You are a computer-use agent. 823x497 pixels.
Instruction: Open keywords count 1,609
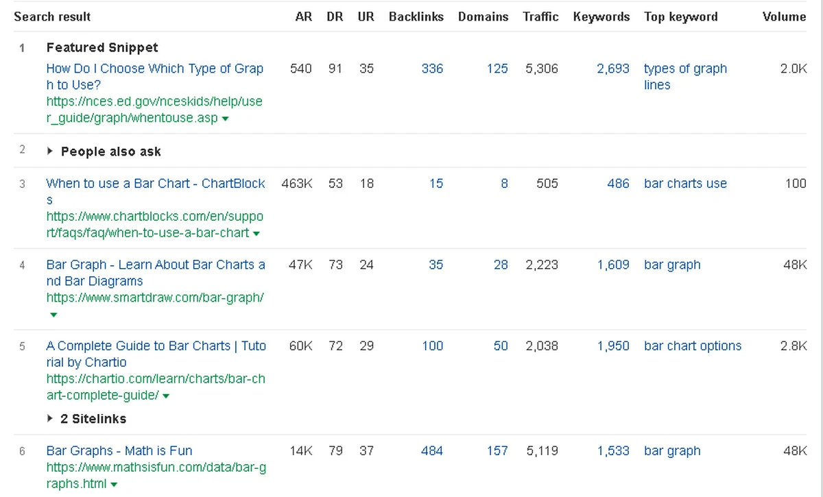[x=613, y=265]
